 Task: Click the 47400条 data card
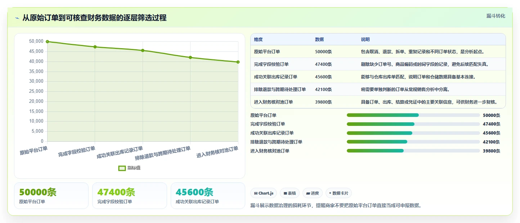point(130,196)
